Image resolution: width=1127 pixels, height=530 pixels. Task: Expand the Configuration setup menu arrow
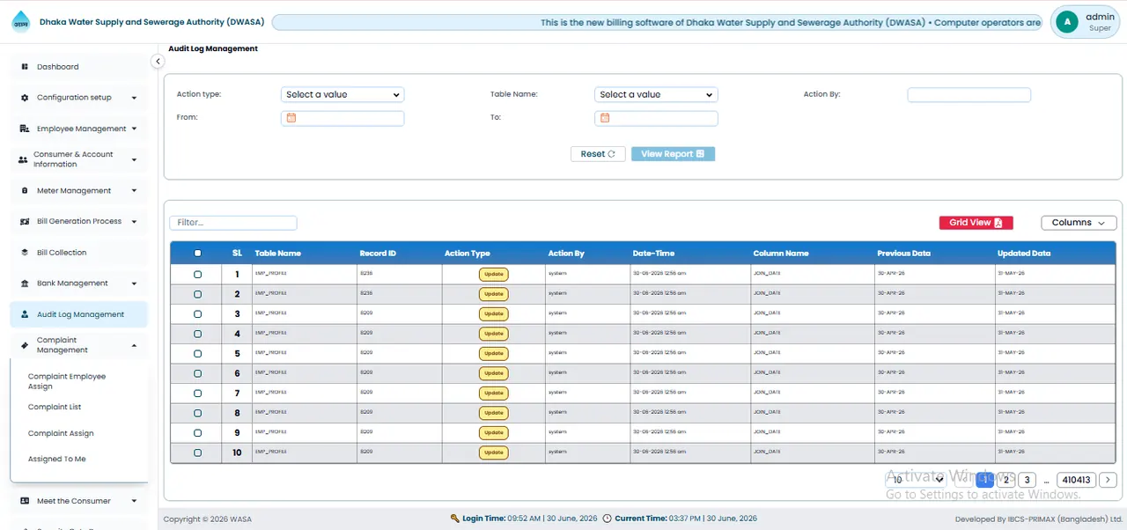pyautogui.click(x=134, y=98)
